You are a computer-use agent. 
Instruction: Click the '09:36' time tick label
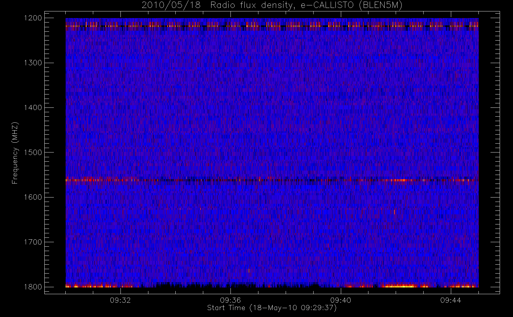coord(231,300)
